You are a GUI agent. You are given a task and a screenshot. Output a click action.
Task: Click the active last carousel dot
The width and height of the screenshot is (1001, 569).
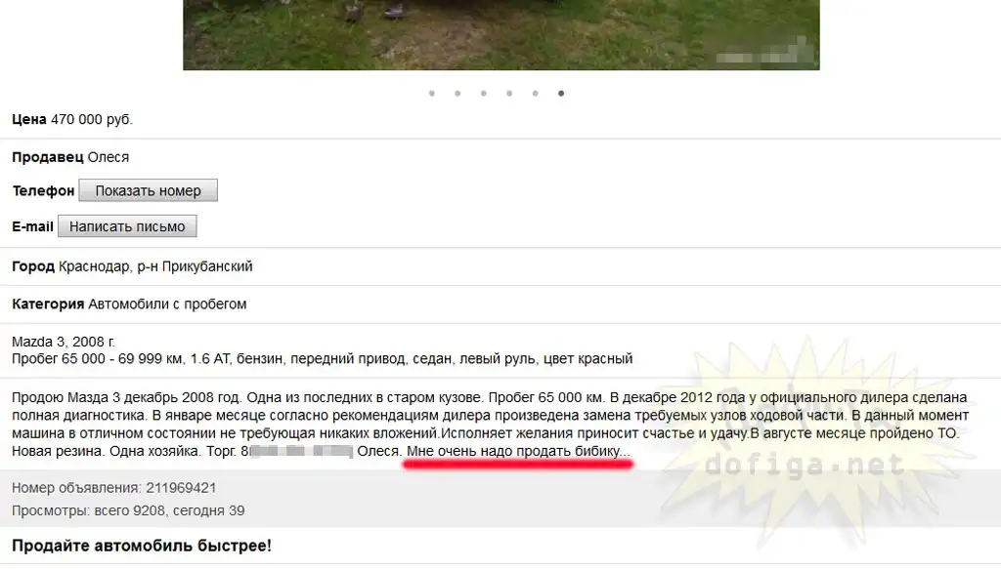[561, 94]
